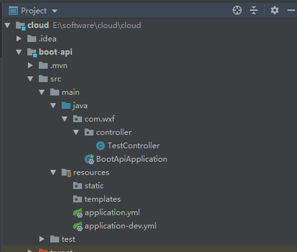
Task: Select the cloud root project node
Action: [x=38, y=25]
